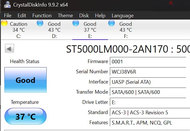Screen dimensions: 190x131
Task: Switch to the F: drive tab
Action: [x=126, y=30]
